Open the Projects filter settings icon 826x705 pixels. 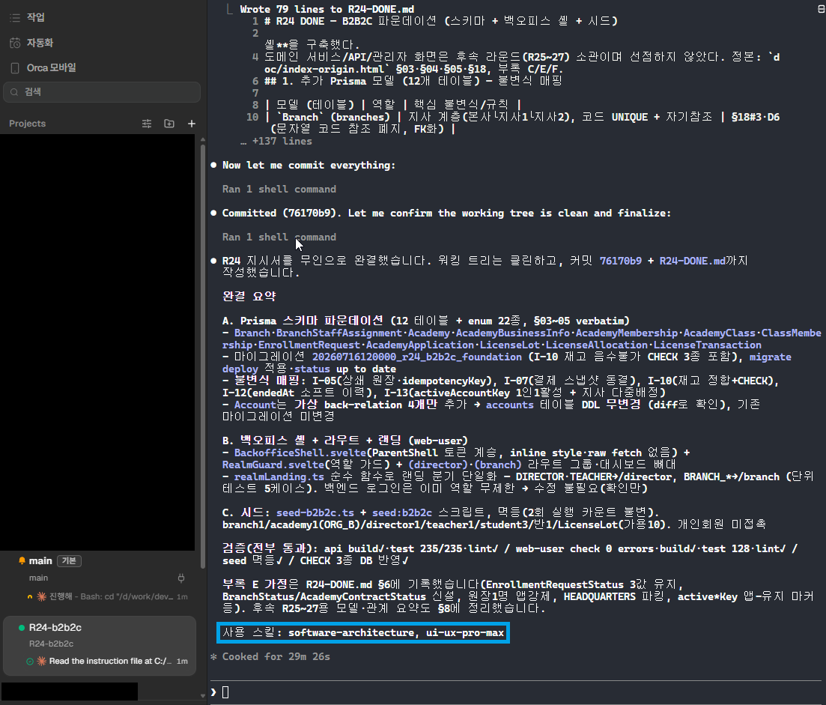click(147, 124)
